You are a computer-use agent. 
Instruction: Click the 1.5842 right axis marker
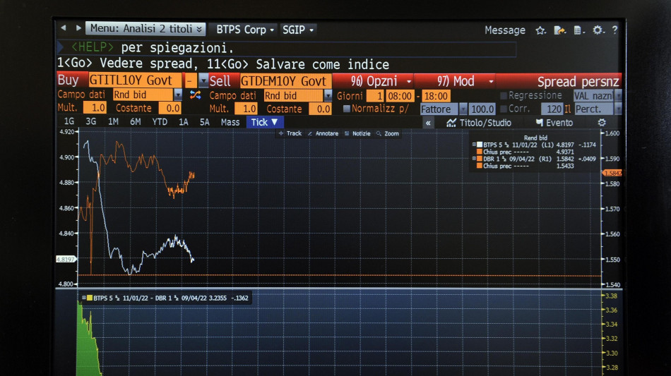click(x=612, y=173)
